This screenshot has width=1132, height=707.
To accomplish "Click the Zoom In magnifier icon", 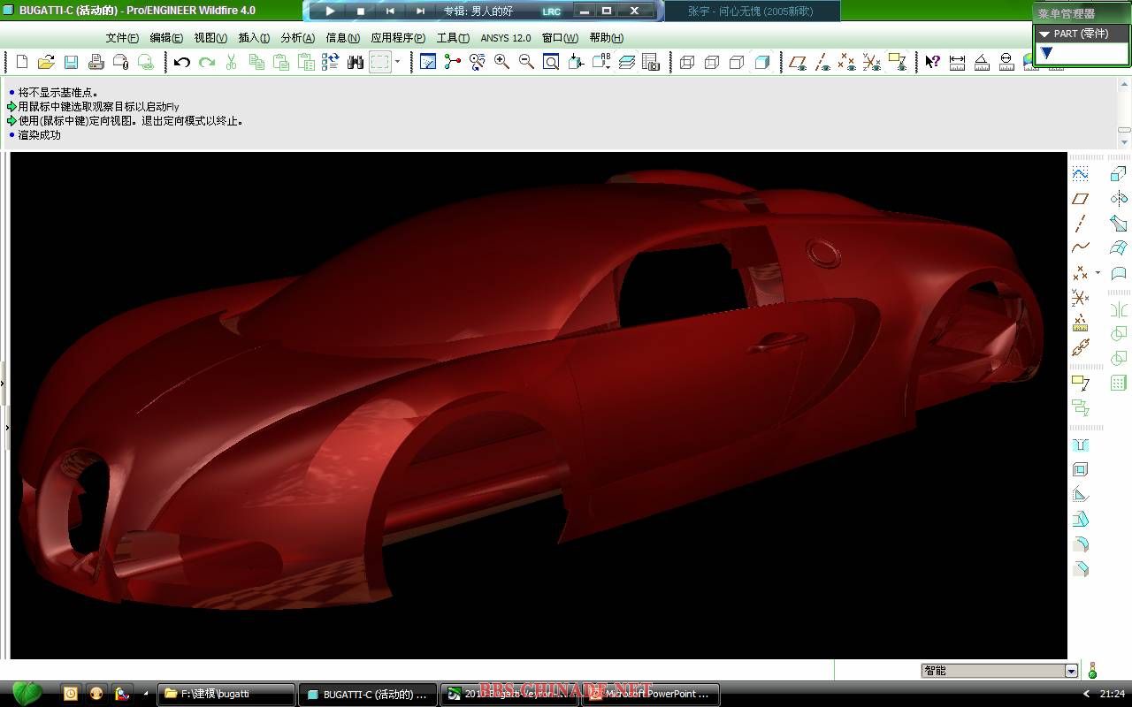I will pyautogui.click(x=501, y=62).
